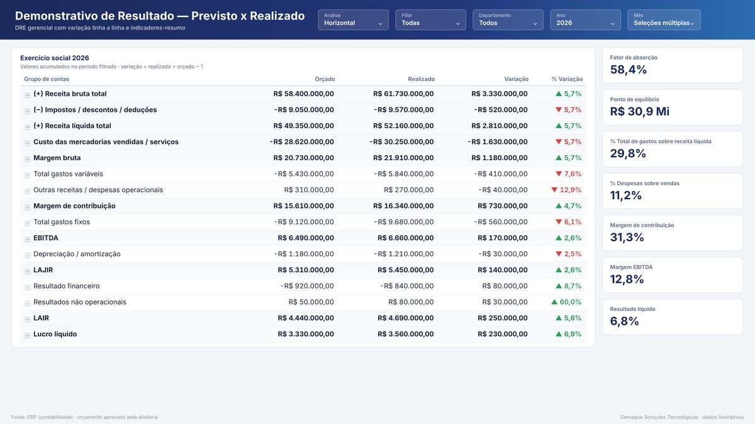
Task: Click the Demonstrativo de Resultado page title
Action: tap(160, 16)
